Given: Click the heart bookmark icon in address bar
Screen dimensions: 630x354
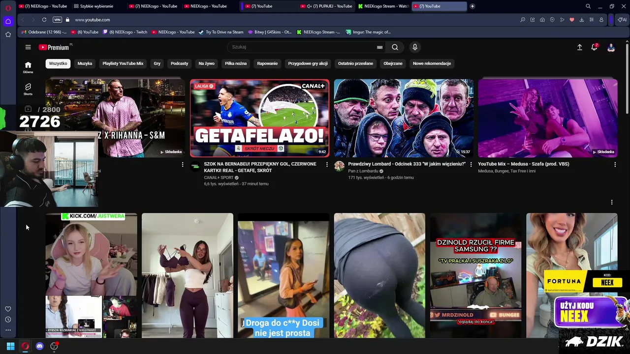Looking at the screenshot, I should point(572,20).
